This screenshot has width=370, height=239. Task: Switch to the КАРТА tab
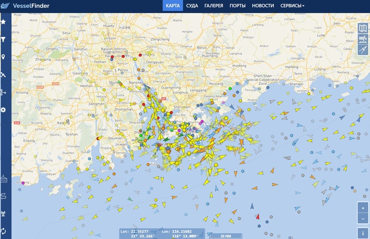173,6
